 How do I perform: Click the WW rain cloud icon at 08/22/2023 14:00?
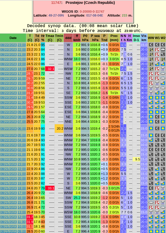tap(151, 88)
